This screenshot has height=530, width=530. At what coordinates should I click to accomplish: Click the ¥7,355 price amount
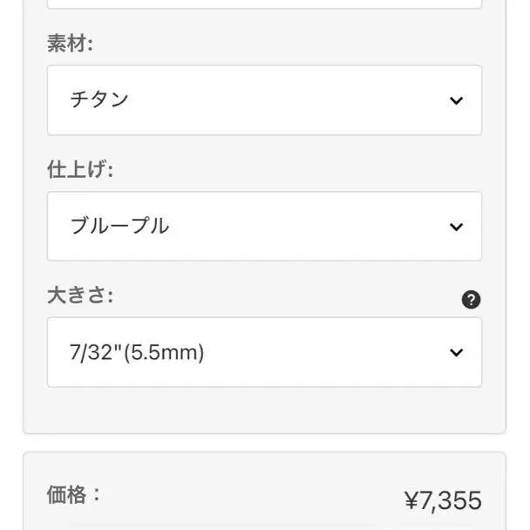click(x=443, y=500)
